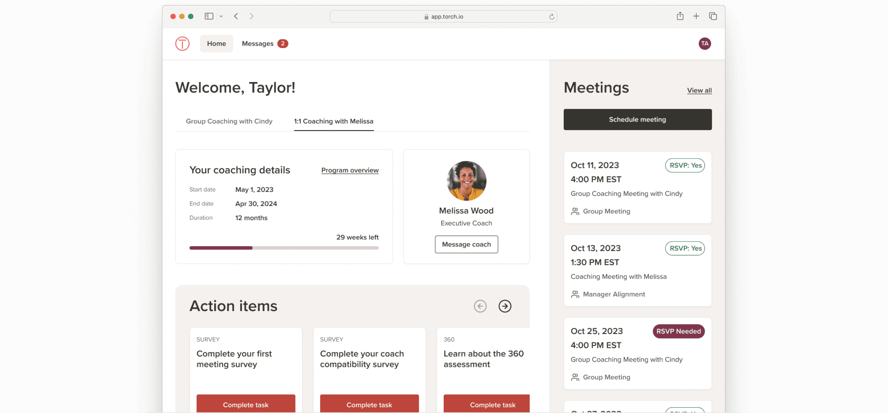Image resolution: width=888 pixels, height=413 pixels.
Task: Open a new browser tab with the plus icon
Action: click(696, 16)
